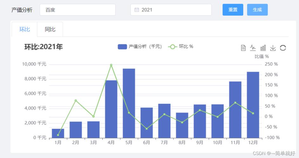299x158 pixels.
Task: Click the 6月 bar
Action: (147, 123)
